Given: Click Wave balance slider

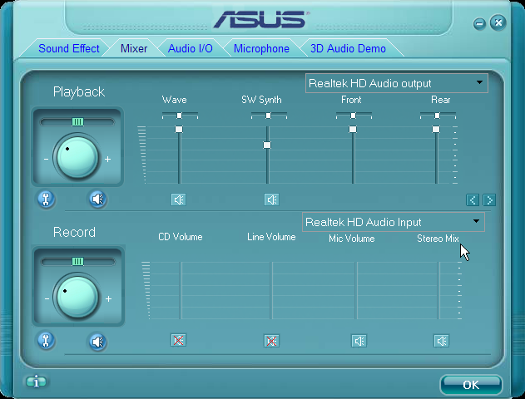Looking at the screenshot, I should (180, 116).
